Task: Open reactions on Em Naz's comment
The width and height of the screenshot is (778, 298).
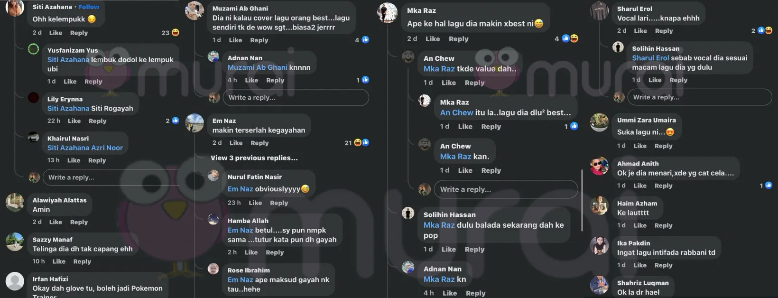Action: click(x=361, y=142)
